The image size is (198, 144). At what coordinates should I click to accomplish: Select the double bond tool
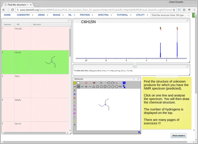82,87
